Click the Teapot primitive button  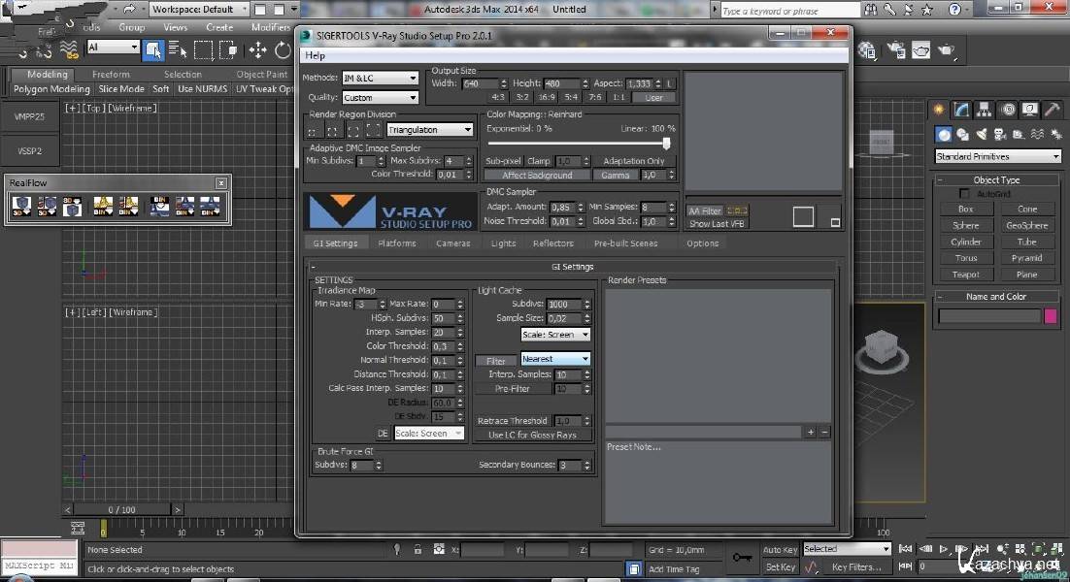click(x=966, y=275)
